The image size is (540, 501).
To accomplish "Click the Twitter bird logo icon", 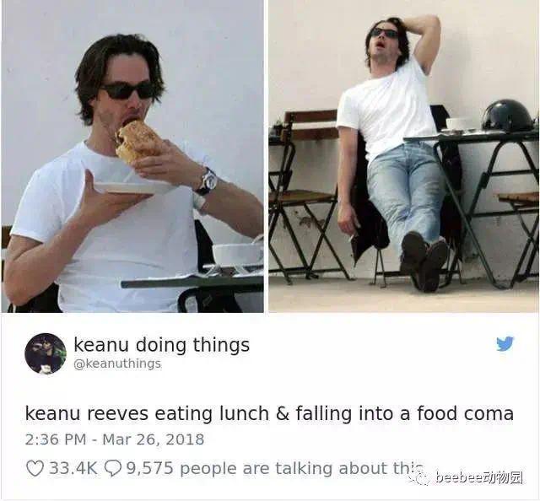I will coord(505,343).
